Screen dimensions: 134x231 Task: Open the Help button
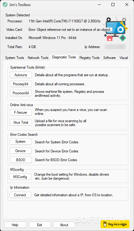tap(15, 225)
